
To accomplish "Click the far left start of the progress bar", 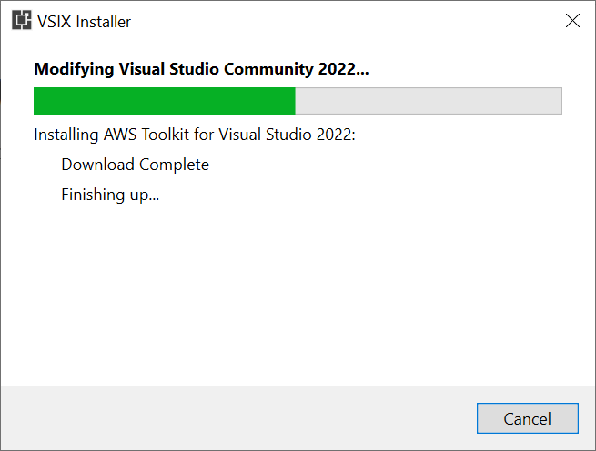I will (36, 101).
